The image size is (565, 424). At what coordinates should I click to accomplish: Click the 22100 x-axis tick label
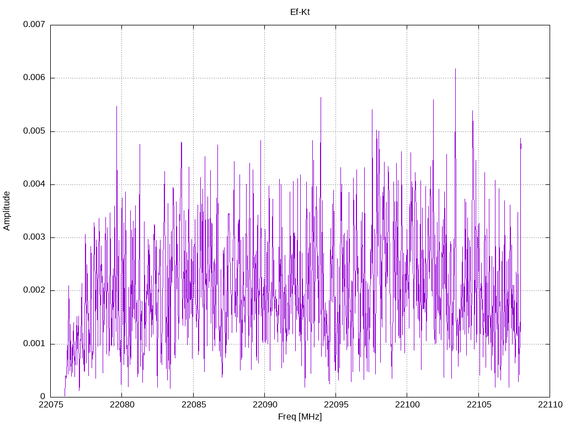point(407,405)
